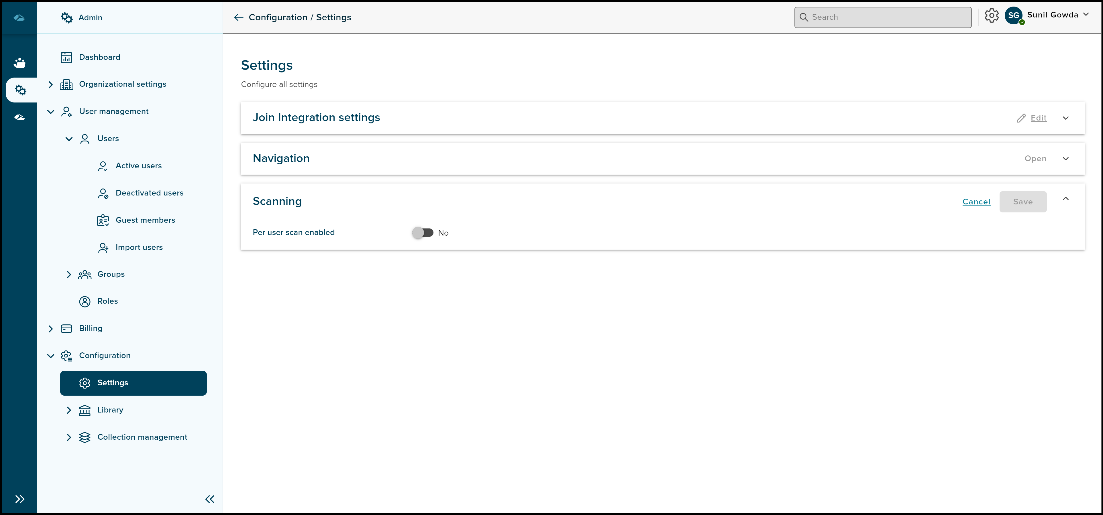This screenshot has width=1103, height=515.
Task: Open the Roles icon under User management
Action: point(85,301)
